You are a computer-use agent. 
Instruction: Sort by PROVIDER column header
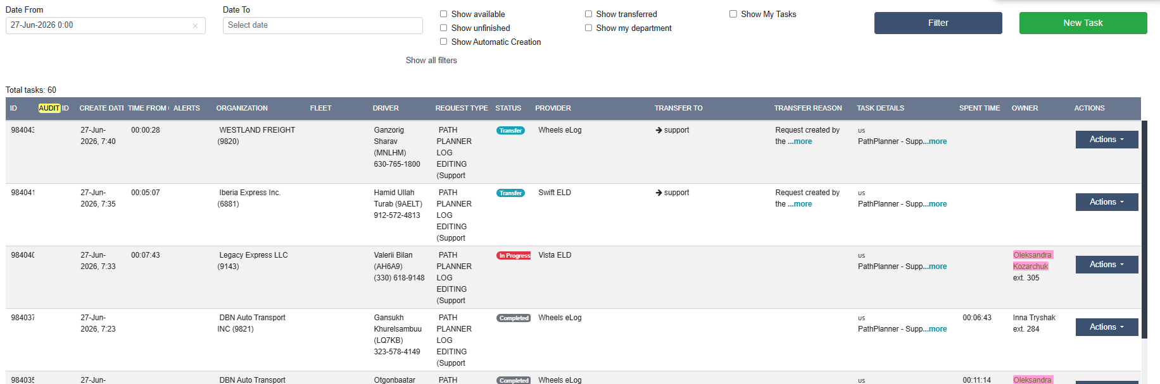(553, 109)
